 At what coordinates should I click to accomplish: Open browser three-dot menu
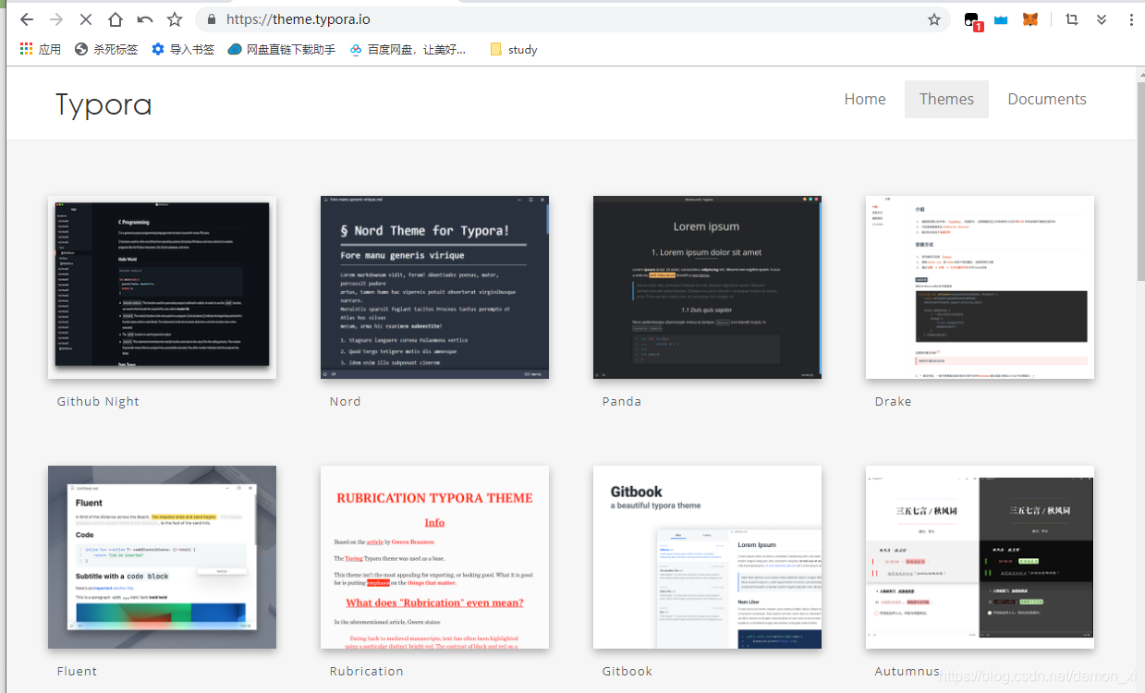[1131, 19]
